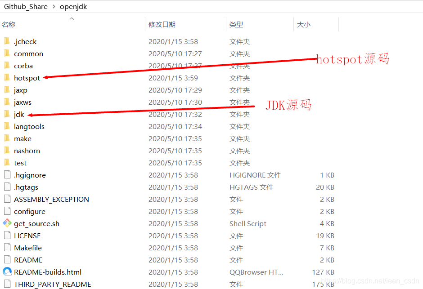Select the configure file name
The width and height of the screenshot is (423, 289).
click(x=30, y=211)
